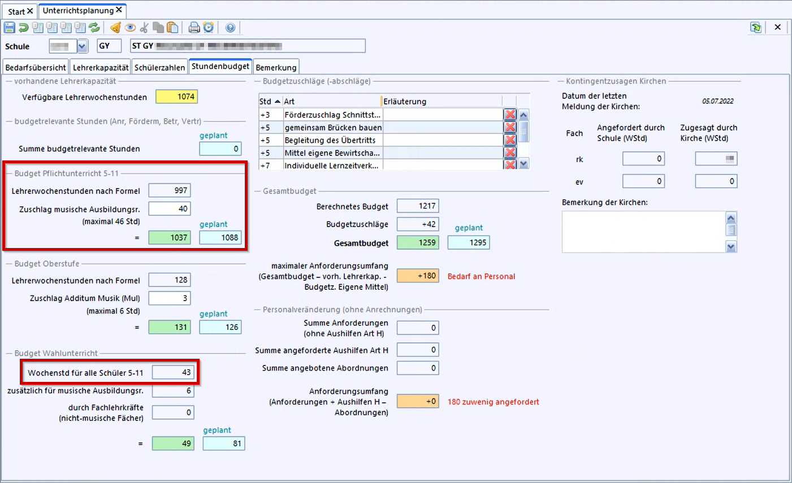Click the Zugesagt durch Kirche ev field
The width and height of the screenshot is (792, 483).
click(x=716, y=181)
